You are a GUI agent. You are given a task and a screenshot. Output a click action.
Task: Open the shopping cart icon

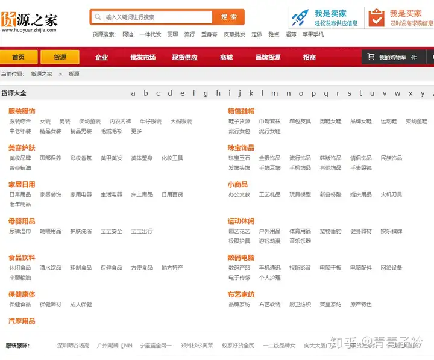(x=371, y=57)
